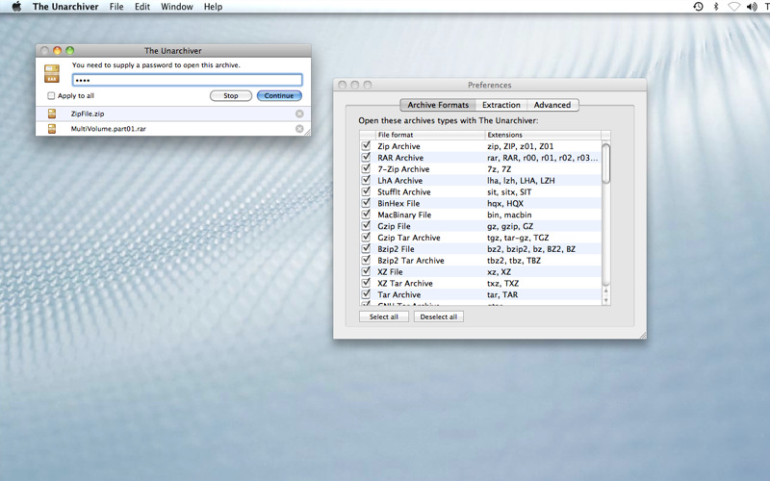
Task: Select the MultiVolume.part01.rar row
Action: tap(173, 129)
